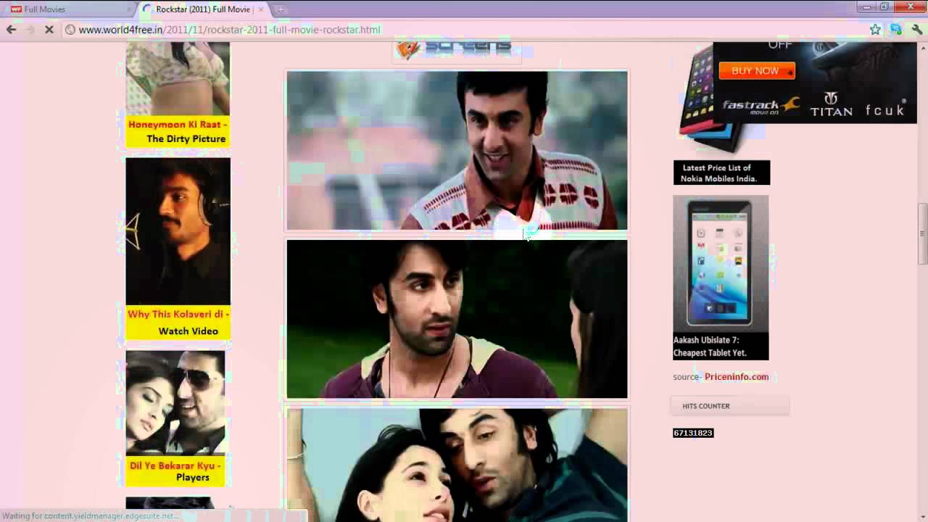The image size is (928, 522).
Task: Click the HITS COUNTER heading
Action: point(706,406)
